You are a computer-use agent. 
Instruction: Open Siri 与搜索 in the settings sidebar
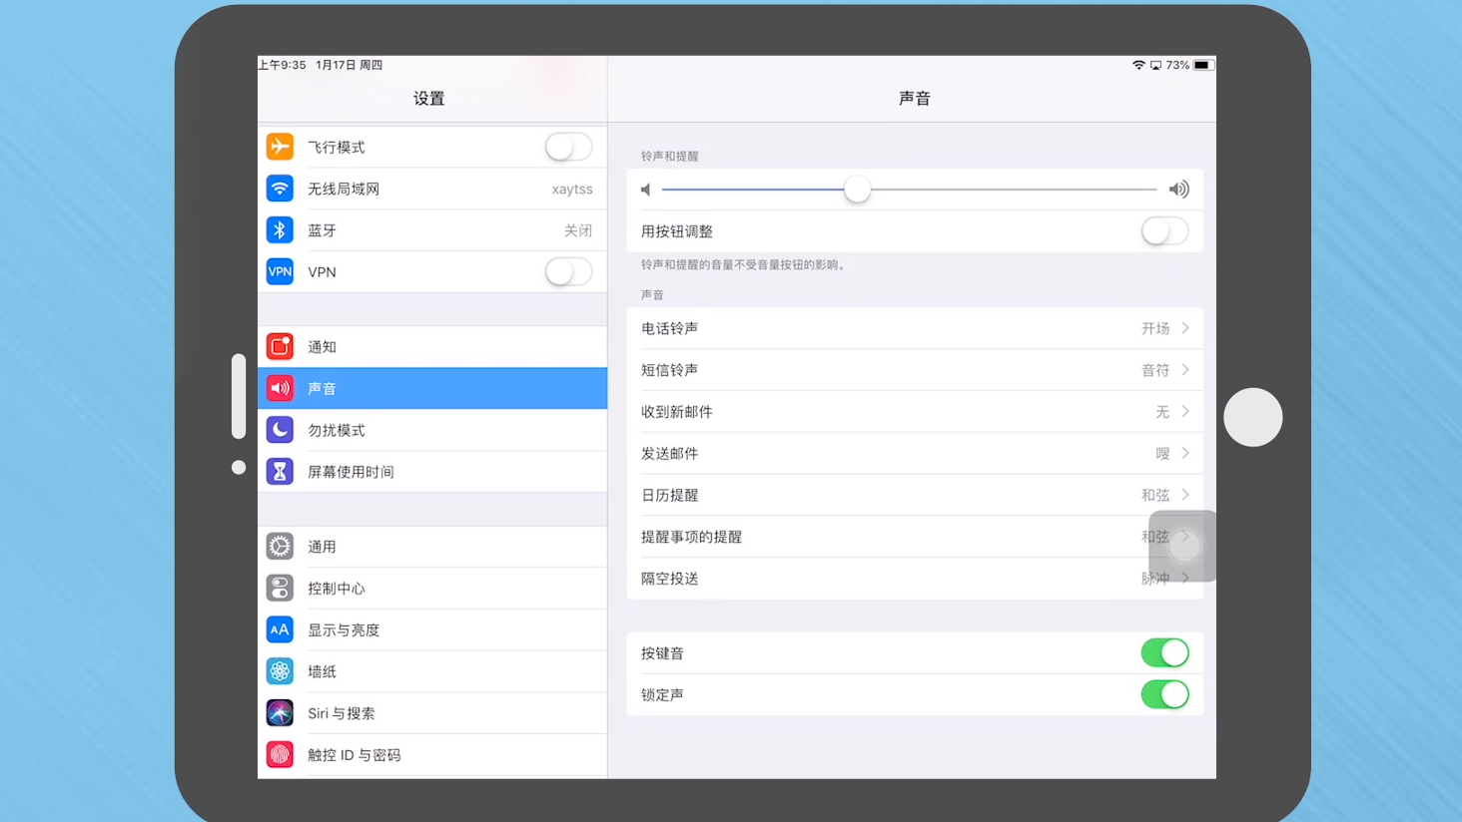coord(432,713)
